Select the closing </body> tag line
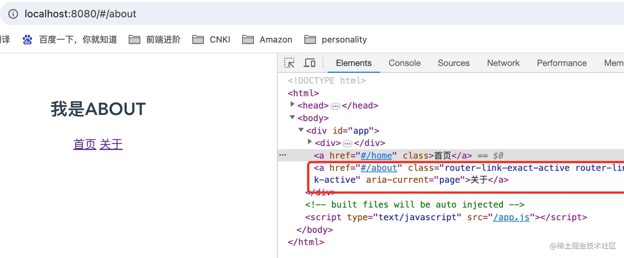This screenshot has width=624, height=258. pyautogui.click(x=314, y=230)
